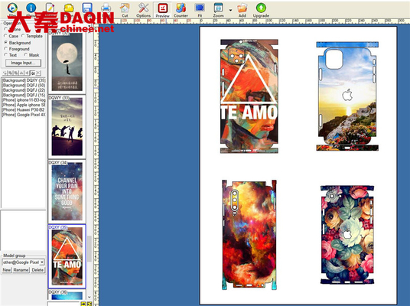Click the Counter toolbar icon
Image resolution: width=410 pixels, height=306 pixels.
pos(181,10)
